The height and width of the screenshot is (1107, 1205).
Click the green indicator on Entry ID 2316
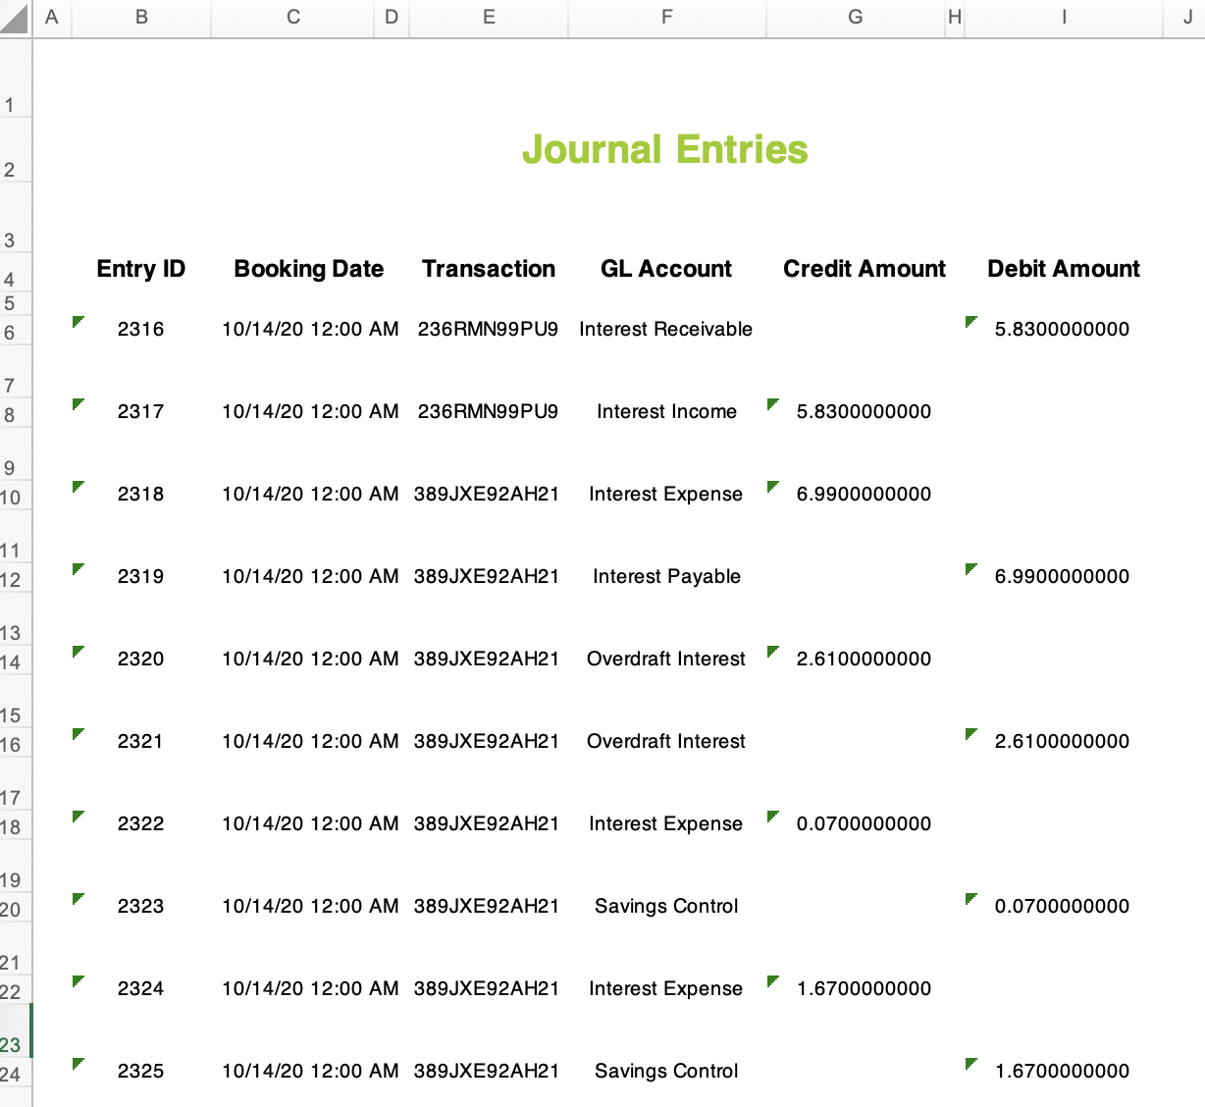(x=79, y=319)
